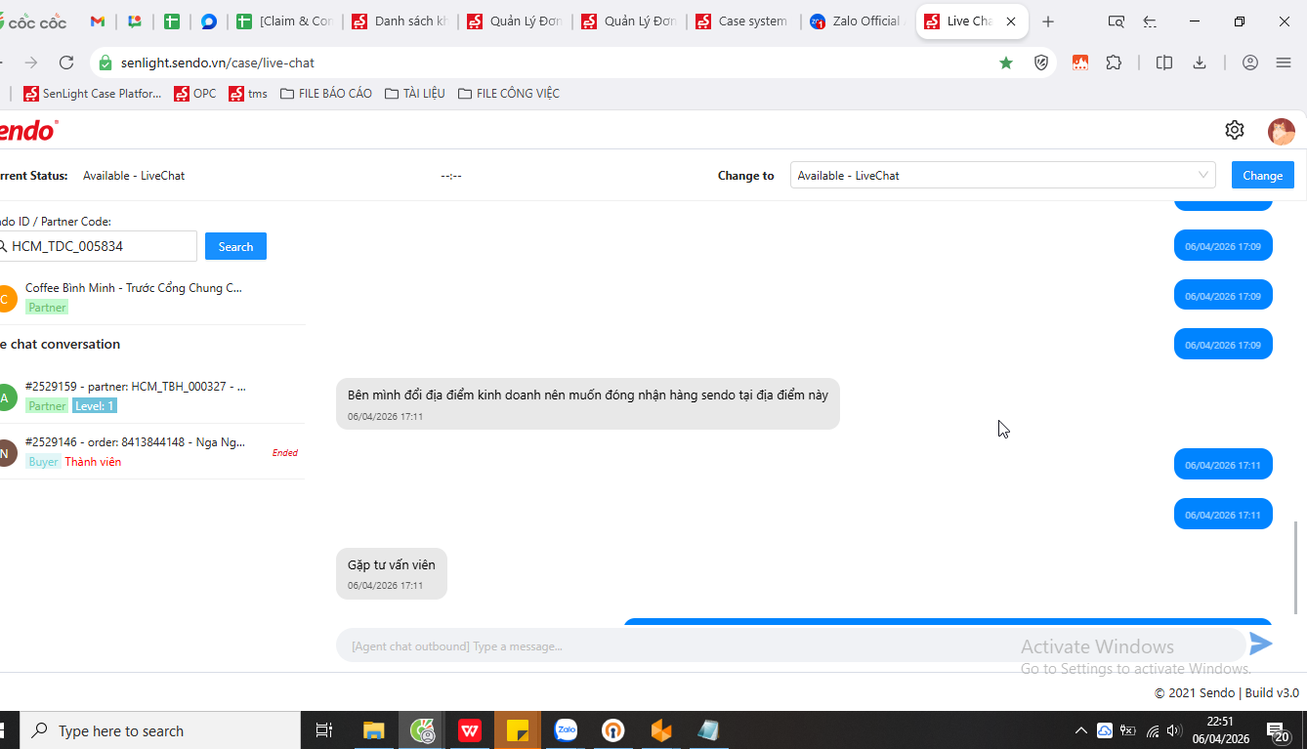The width and height of the screenshot is (1307, 749).
Task: Click the "Gặp tư vấn viên" message
Action: [392, 573]
